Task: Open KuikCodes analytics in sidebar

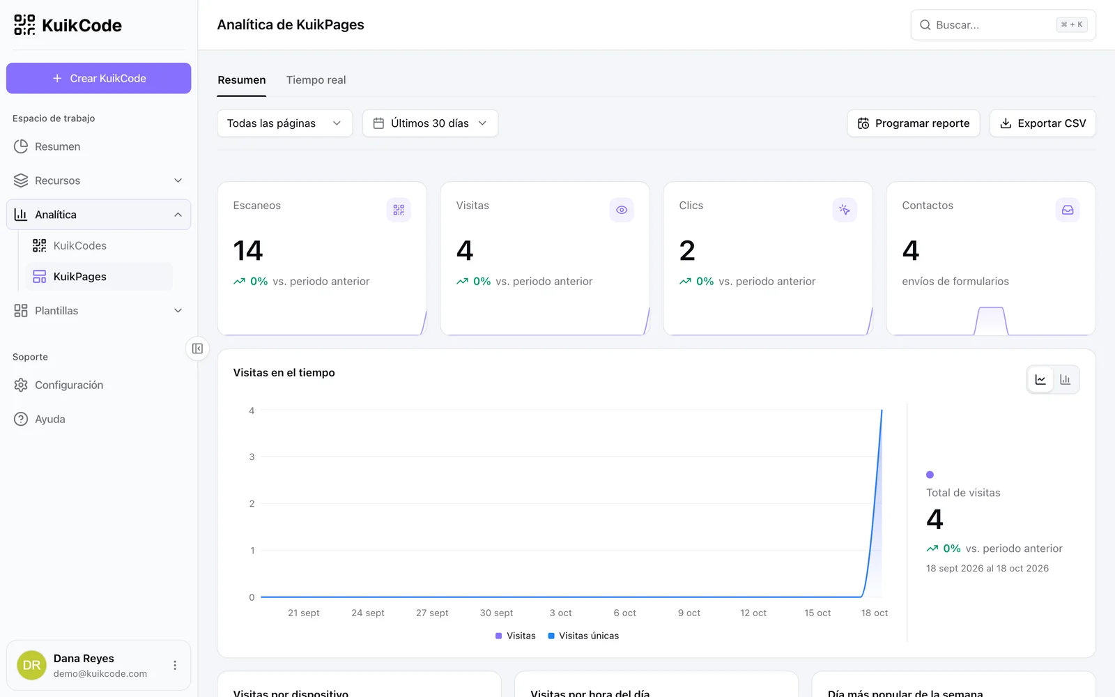Action: click(98, 245)
